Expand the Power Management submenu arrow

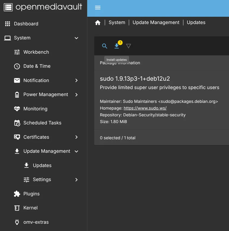[x=76, y=95]
